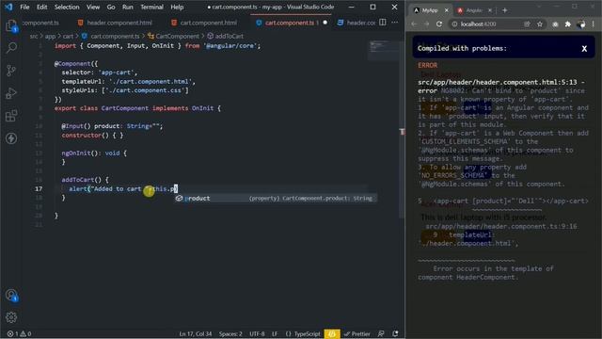Click the VS Code logo icon
Screen dimensions: 602x339
pos(8,7)
